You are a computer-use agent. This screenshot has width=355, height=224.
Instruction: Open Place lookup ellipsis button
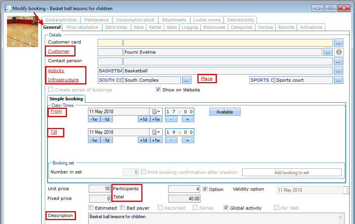point(338,80)
